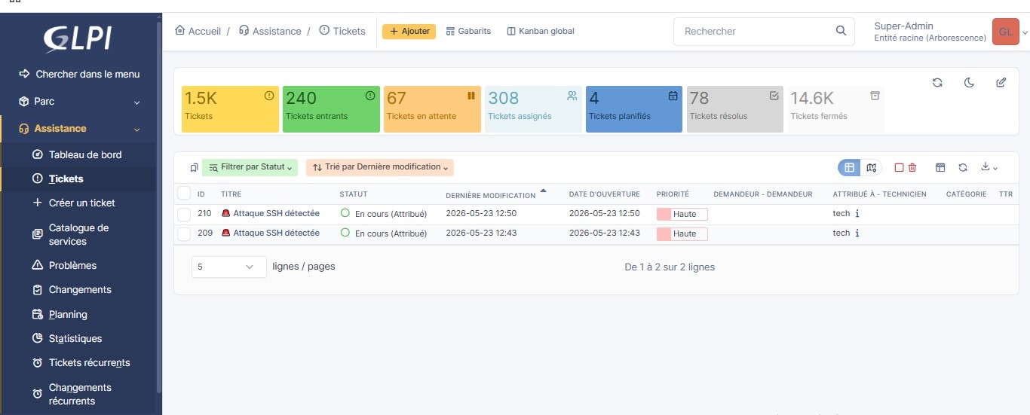This screenshot has width=1030, height=415.
Task: Check the box for ticket 210
Action: point(184,215)
